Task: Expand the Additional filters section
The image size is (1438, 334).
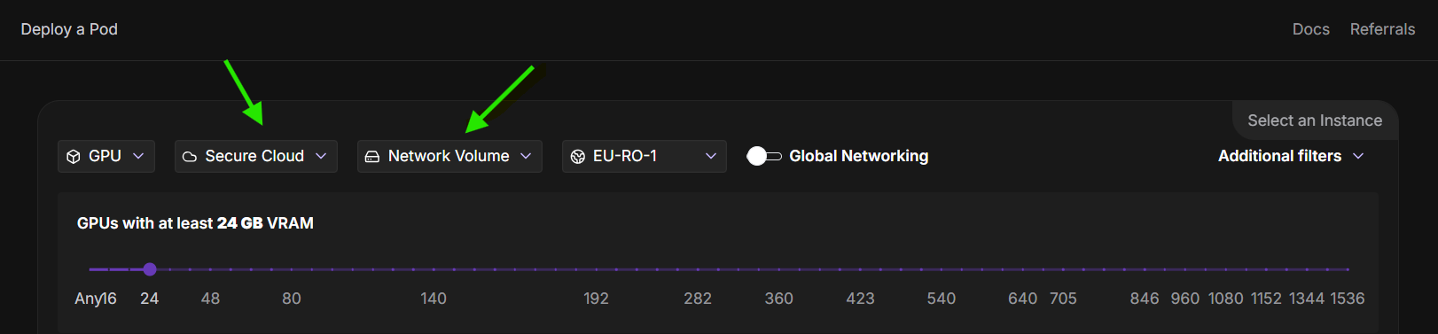Action: pos(1291,156)
